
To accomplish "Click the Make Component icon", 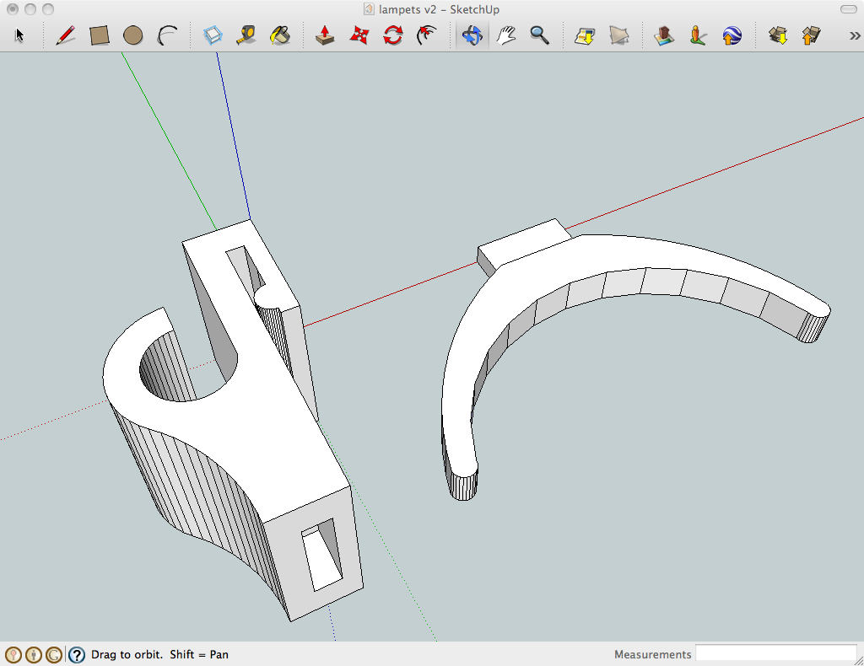I will coord(213,35).
